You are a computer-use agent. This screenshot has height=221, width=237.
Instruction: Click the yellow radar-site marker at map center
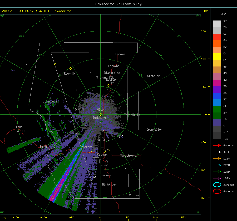click(101, 114)
